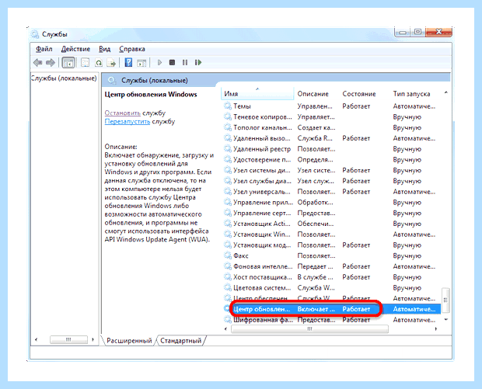Pause service with the pause toolbar icon

point(185,63)
